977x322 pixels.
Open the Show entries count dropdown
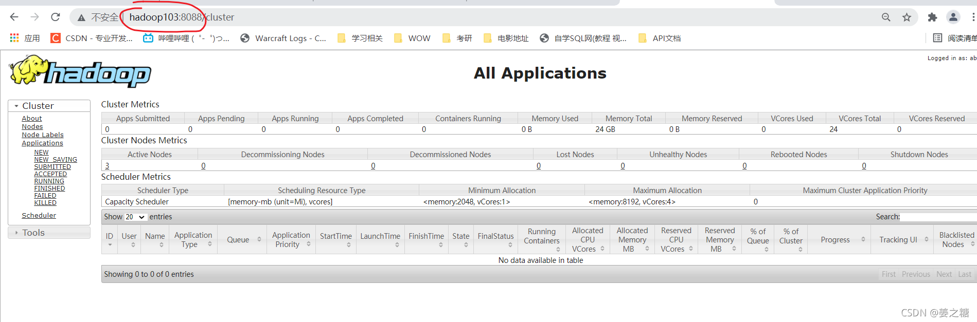[135, 217]
